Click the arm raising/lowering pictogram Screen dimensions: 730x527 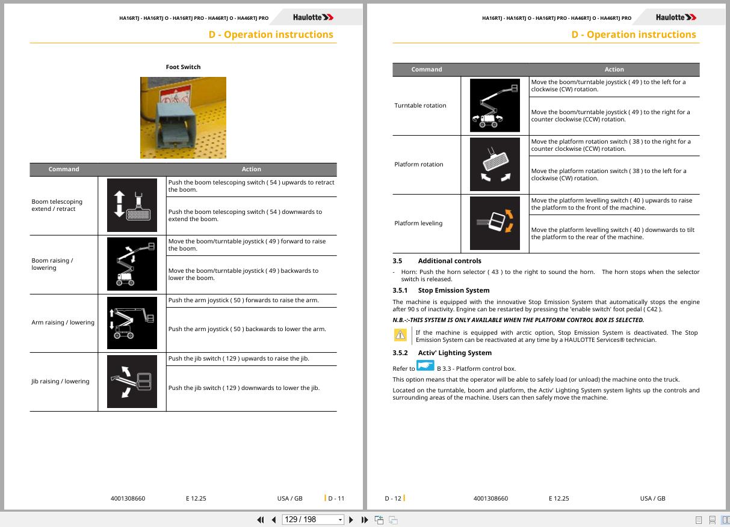coord(132,323)
